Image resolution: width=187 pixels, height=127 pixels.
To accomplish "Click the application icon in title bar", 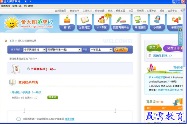I will (2, 2).
